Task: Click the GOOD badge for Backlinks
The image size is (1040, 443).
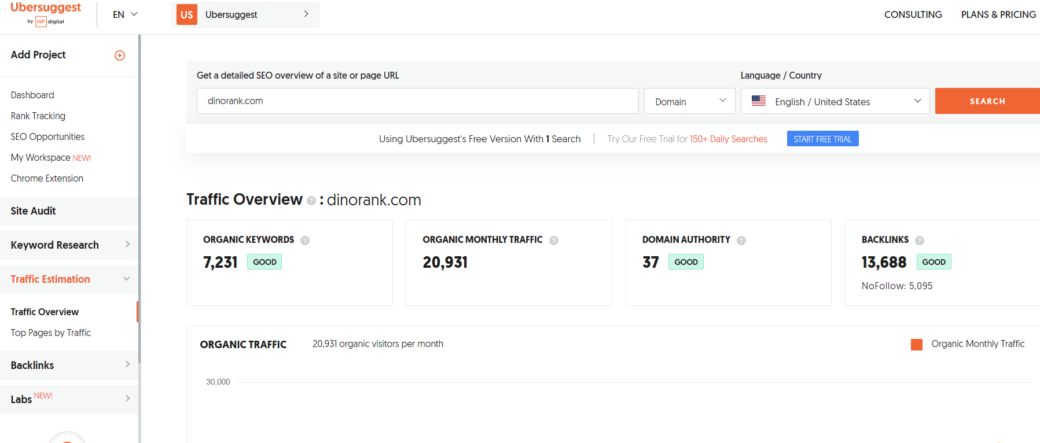Action: (934, 262)
